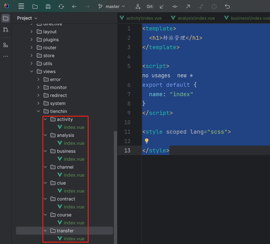The height and width of the screenshot is (244, 270).
Task: Click the Git commit icon
Action: click(175, 7)
